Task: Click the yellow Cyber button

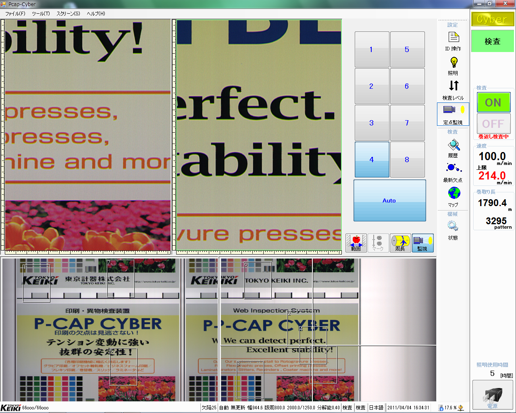Action: point(493,19)
